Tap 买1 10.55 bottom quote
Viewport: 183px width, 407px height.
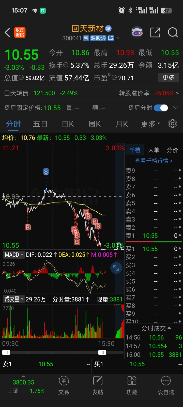point(138,364)
